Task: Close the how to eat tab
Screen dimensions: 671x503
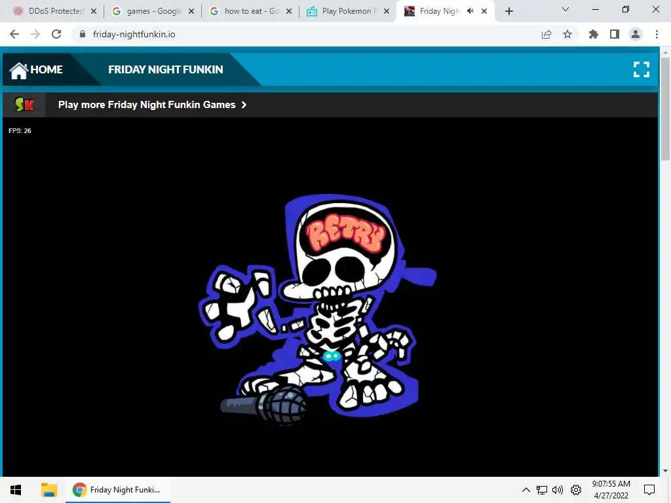Action: coord(289,11)
